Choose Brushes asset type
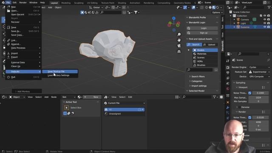 (x=205, y=65)
